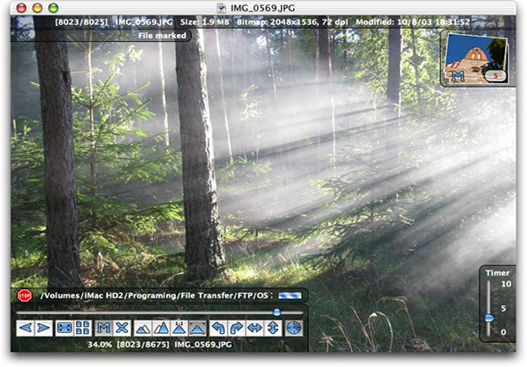This screenshot has width=527, height=367.
Task: Click the Timer slider handle
Action: (x=489, y=318)
